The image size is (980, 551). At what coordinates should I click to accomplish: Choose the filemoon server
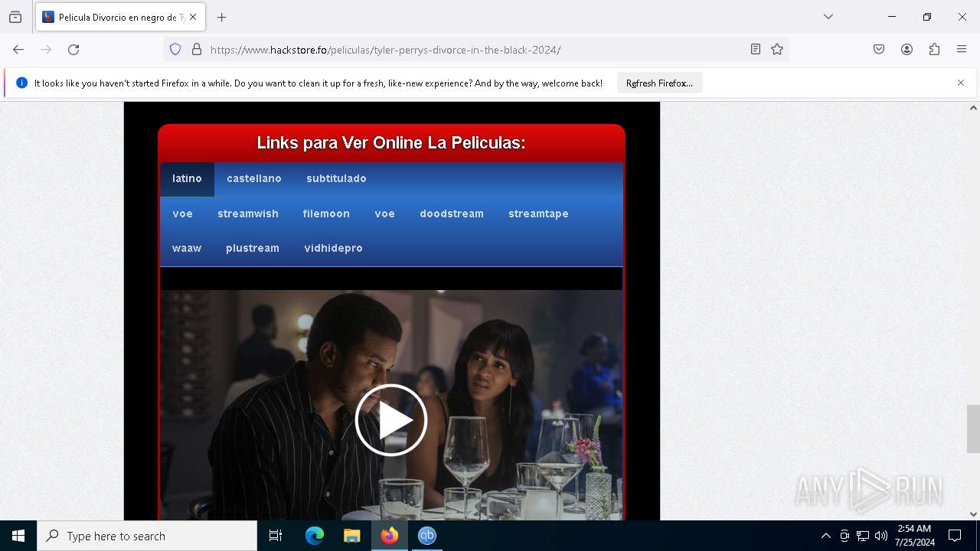[326, 214]
